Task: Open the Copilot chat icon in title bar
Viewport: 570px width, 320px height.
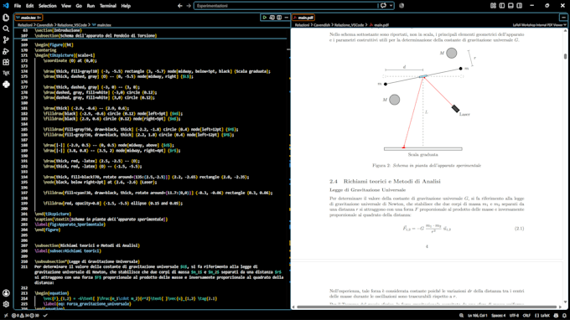Action: tap(383, 6)
